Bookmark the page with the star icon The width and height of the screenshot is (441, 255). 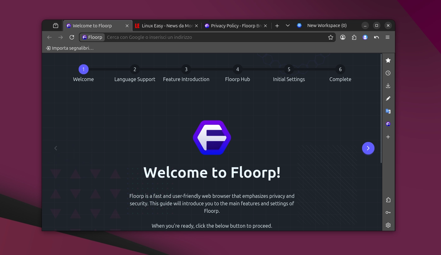tap(330, 37)
